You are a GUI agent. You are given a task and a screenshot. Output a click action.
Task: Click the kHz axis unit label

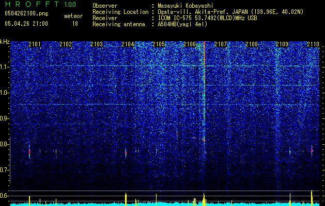[x=5, y=42]
